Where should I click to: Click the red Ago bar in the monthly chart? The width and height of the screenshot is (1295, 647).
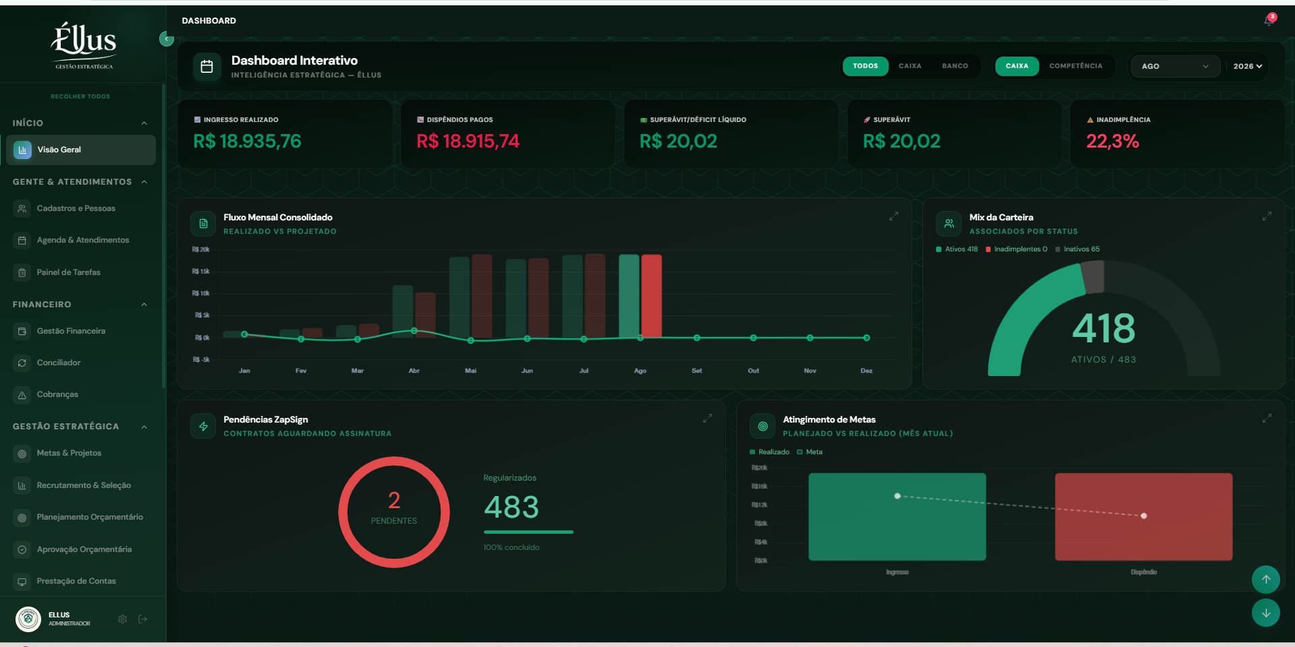point(651,296)
